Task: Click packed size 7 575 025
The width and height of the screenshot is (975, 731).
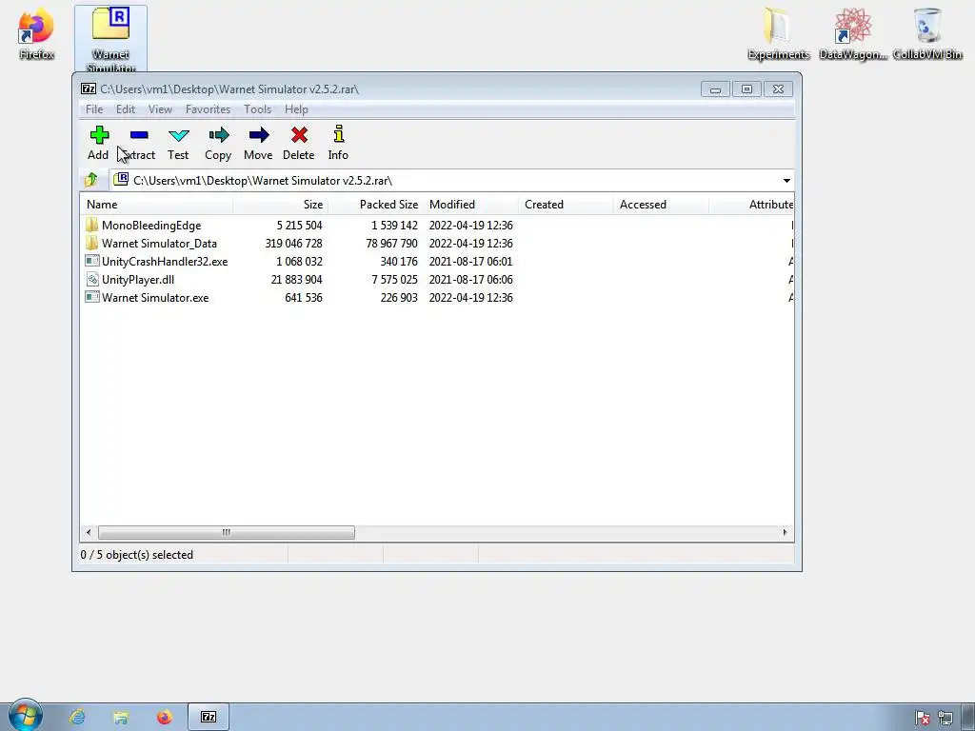Action: [394, 279]
